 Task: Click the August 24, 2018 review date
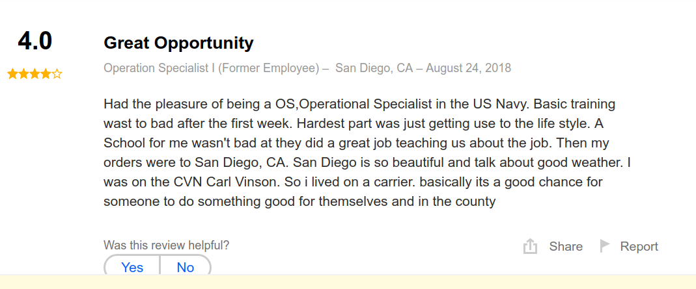pos(469,68)
